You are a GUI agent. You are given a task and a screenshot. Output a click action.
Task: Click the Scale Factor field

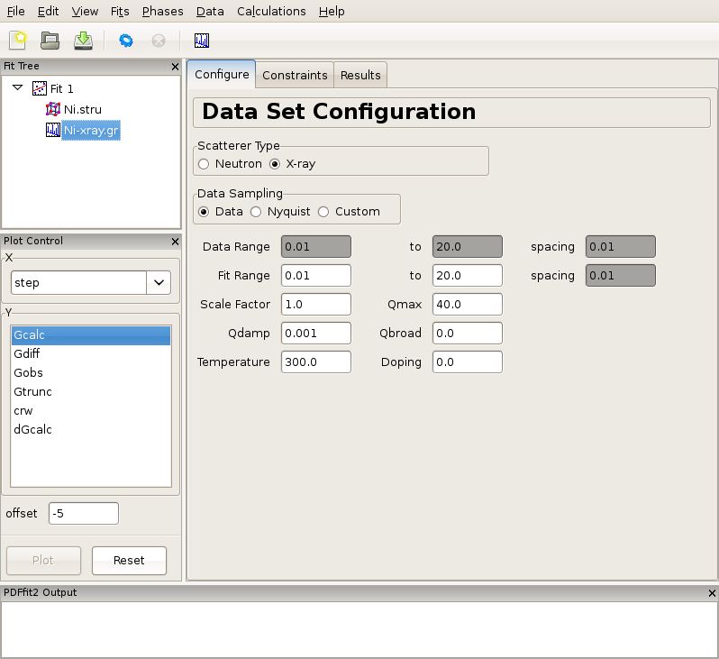pos(316,305)
